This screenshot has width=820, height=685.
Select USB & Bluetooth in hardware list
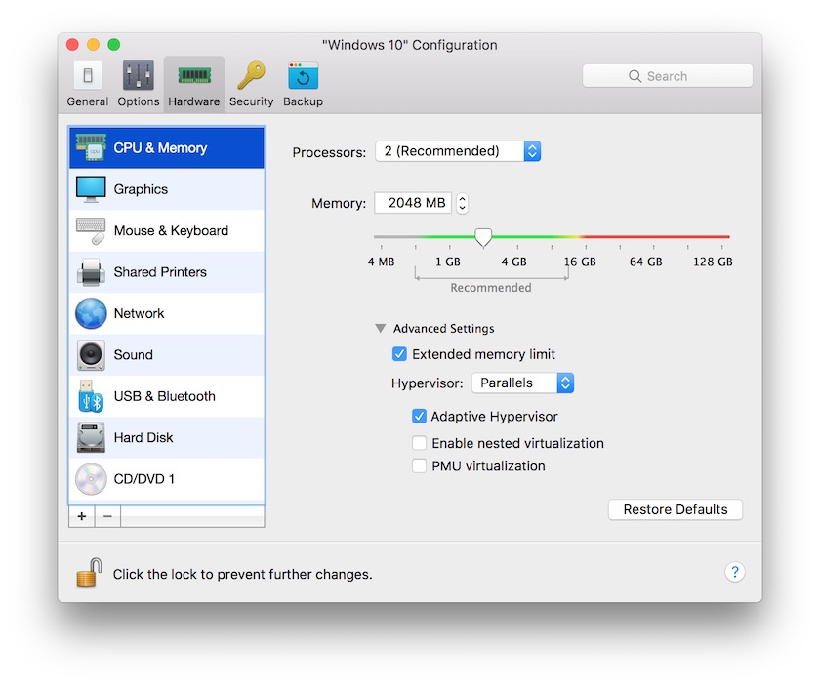(x=167, y=396)
